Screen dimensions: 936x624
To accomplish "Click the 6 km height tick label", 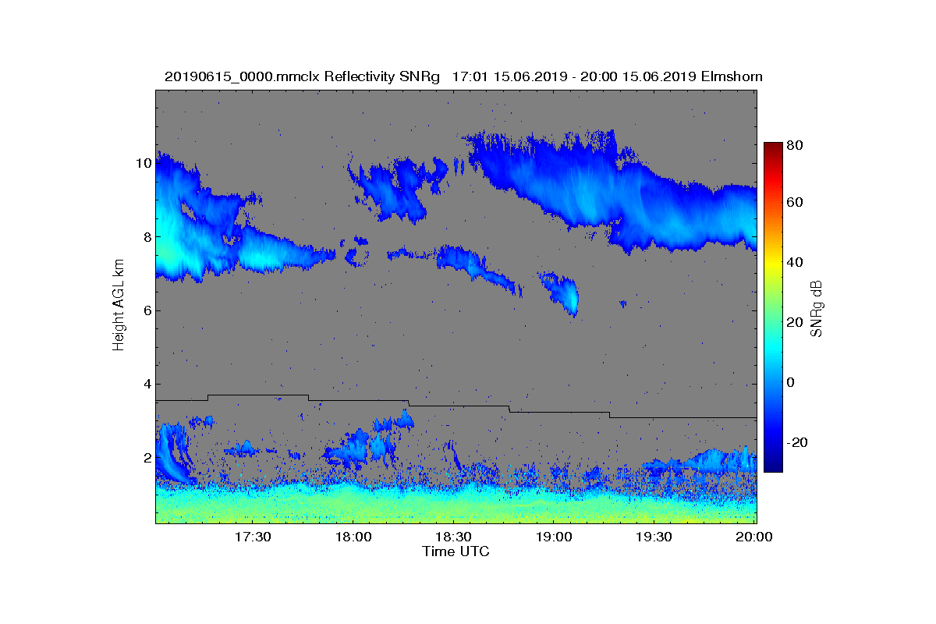I will [x=147, y=310].
